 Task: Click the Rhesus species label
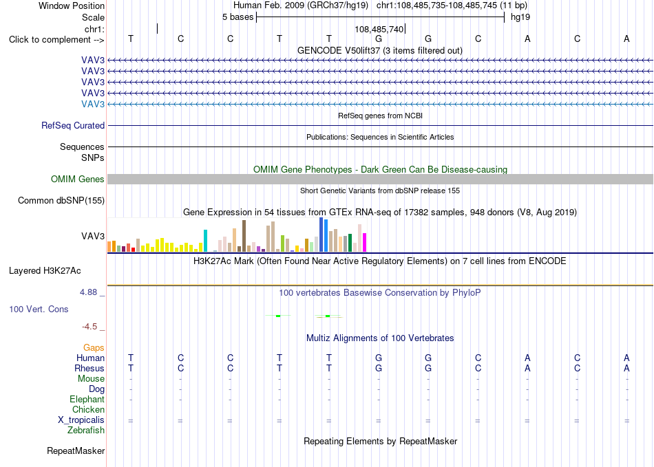[89, 368]
